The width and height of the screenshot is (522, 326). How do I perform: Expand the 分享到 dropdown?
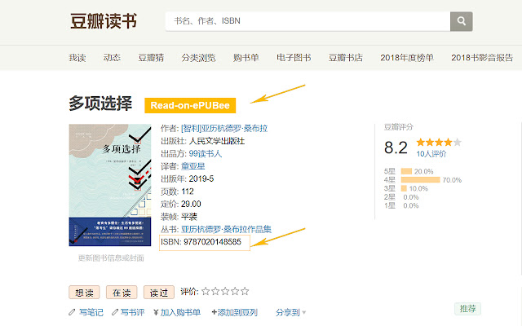click(290, 312)
